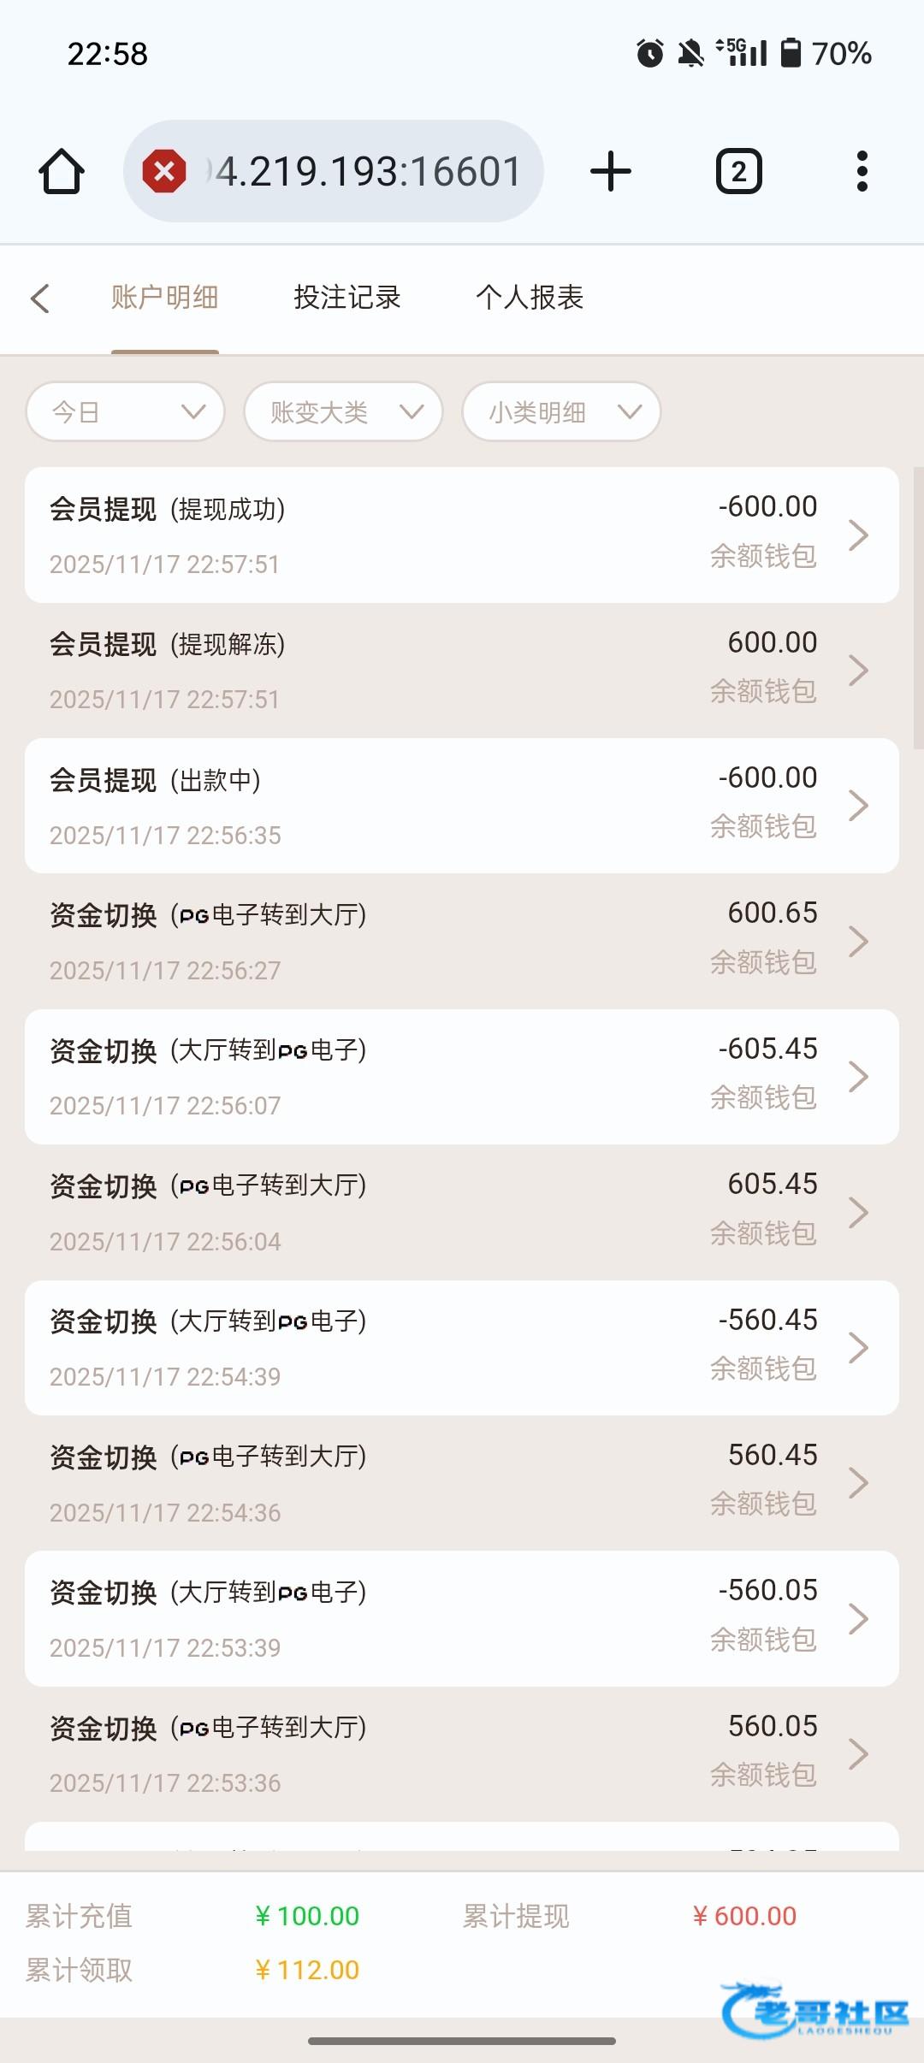Expand the 小类明细 subcategory dropdown
This screenshot has height=2063, width=924.
[561, 412]
